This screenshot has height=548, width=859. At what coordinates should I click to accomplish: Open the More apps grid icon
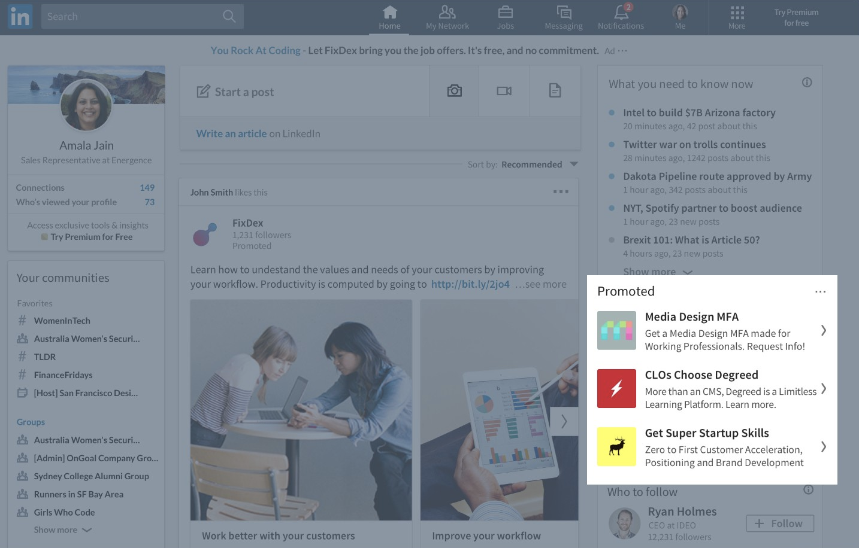pos(737,13)
